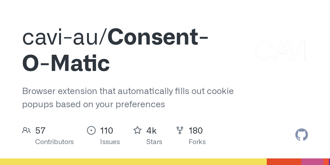Click the 180 forks count
This screenshot has height=165, width=330.
pyautogui.click(x=196, y=131)
